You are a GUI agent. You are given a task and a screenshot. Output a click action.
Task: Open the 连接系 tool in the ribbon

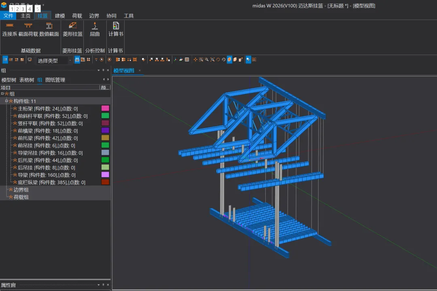click(10, 30)
